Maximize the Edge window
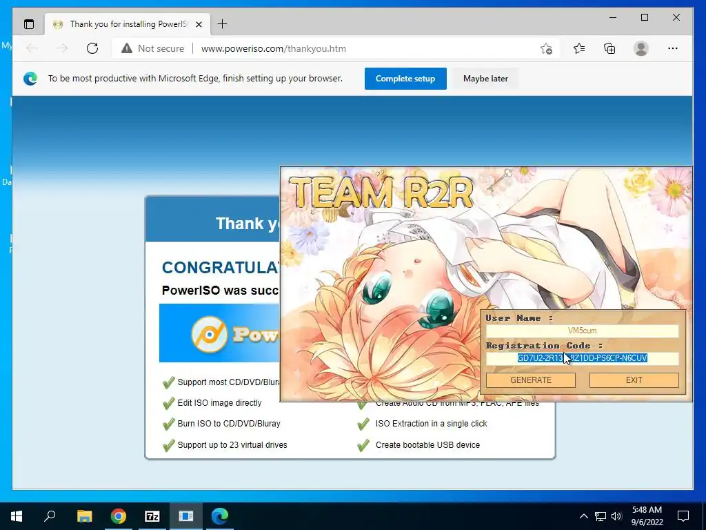The height and width of the screenshot is (530, 706). coord(645,17)
